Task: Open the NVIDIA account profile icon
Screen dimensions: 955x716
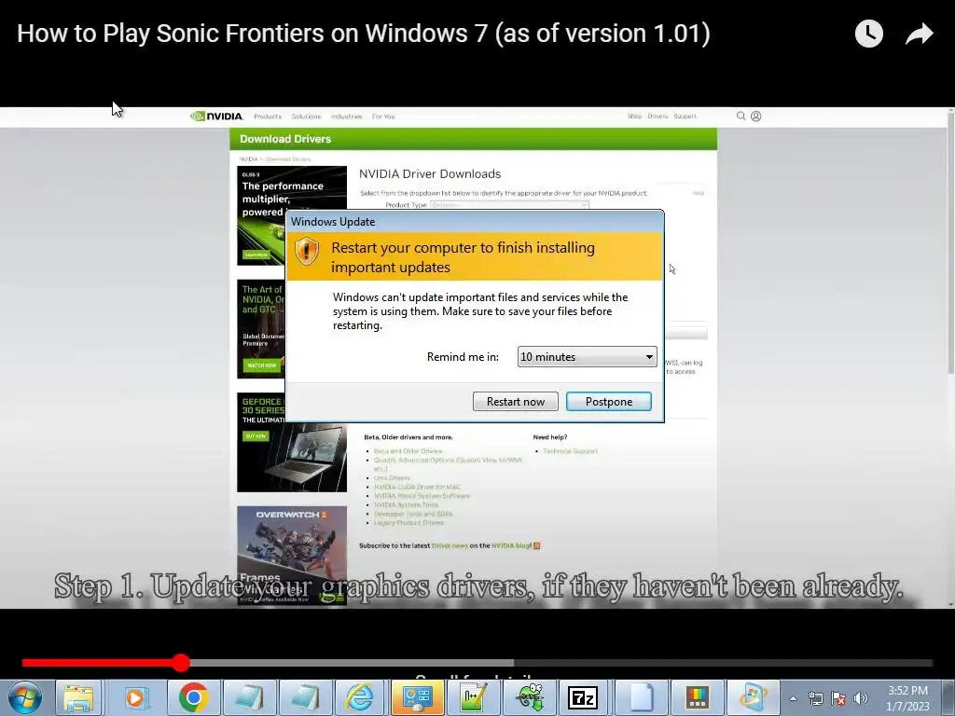Action: [x=755, y=116]
